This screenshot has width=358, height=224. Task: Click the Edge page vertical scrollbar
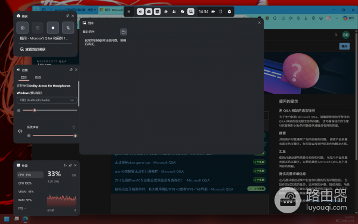click(356, 96)
